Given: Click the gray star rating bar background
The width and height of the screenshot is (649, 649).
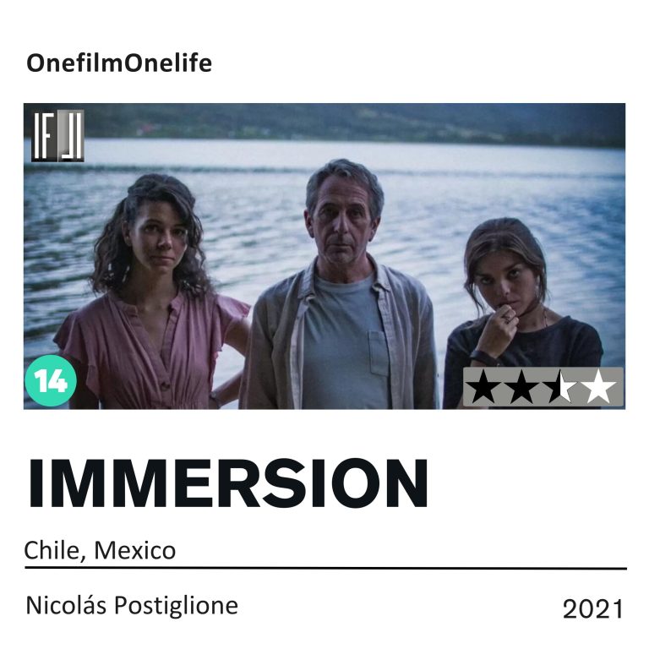Looking at the screenshot, I should 543,386.
